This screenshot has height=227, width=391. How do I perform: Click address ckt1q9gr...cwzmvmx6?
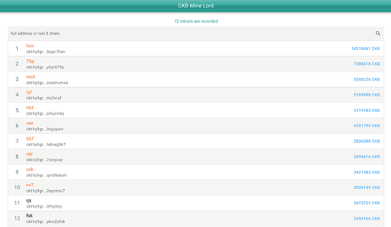pyautogui.click(x=47, y=83)
